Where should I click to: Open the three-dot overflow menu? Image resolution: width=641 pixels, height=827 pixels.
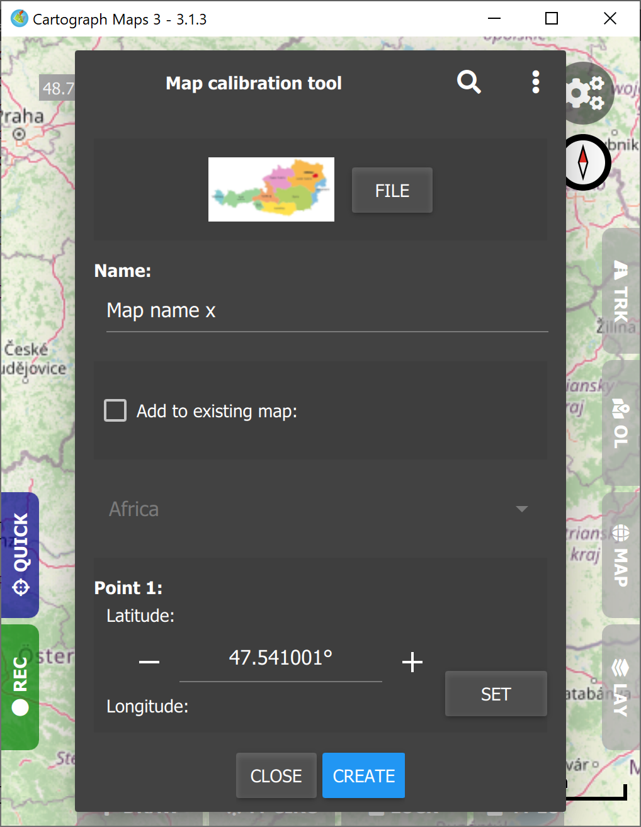tap(536, 82)
